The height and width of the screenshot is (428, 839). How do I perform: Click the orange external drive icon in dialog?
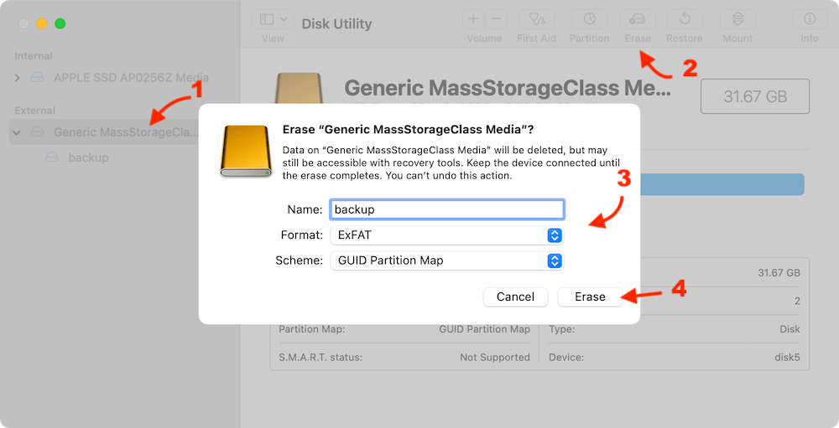click(246, 152)
